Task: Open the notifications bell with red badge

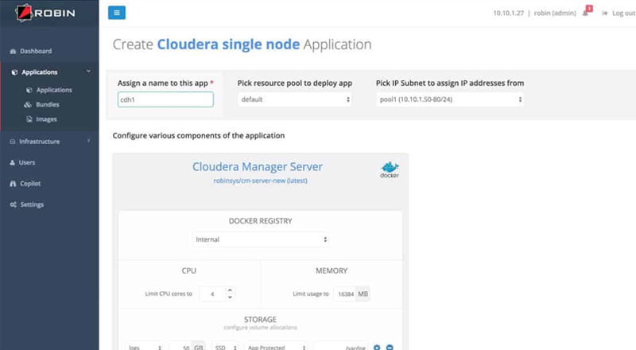Action: click(x=587, y=11)
